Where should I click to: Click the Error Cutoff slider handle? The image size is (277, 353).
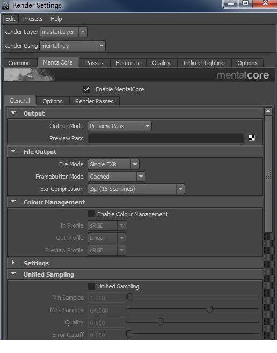[x=129, y=334]
